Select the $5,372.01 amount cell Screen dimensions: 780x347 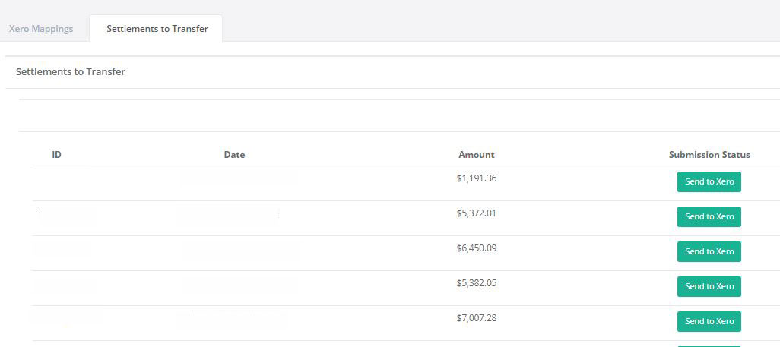coord(477,213)
